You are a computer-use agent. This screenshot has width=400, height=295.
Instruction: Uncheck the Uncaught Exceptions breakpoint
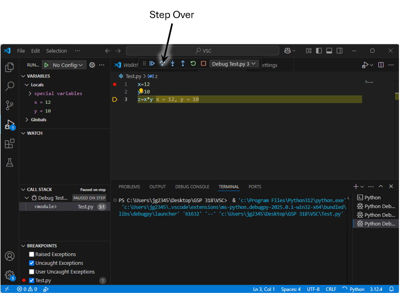(x=32, y=263)
